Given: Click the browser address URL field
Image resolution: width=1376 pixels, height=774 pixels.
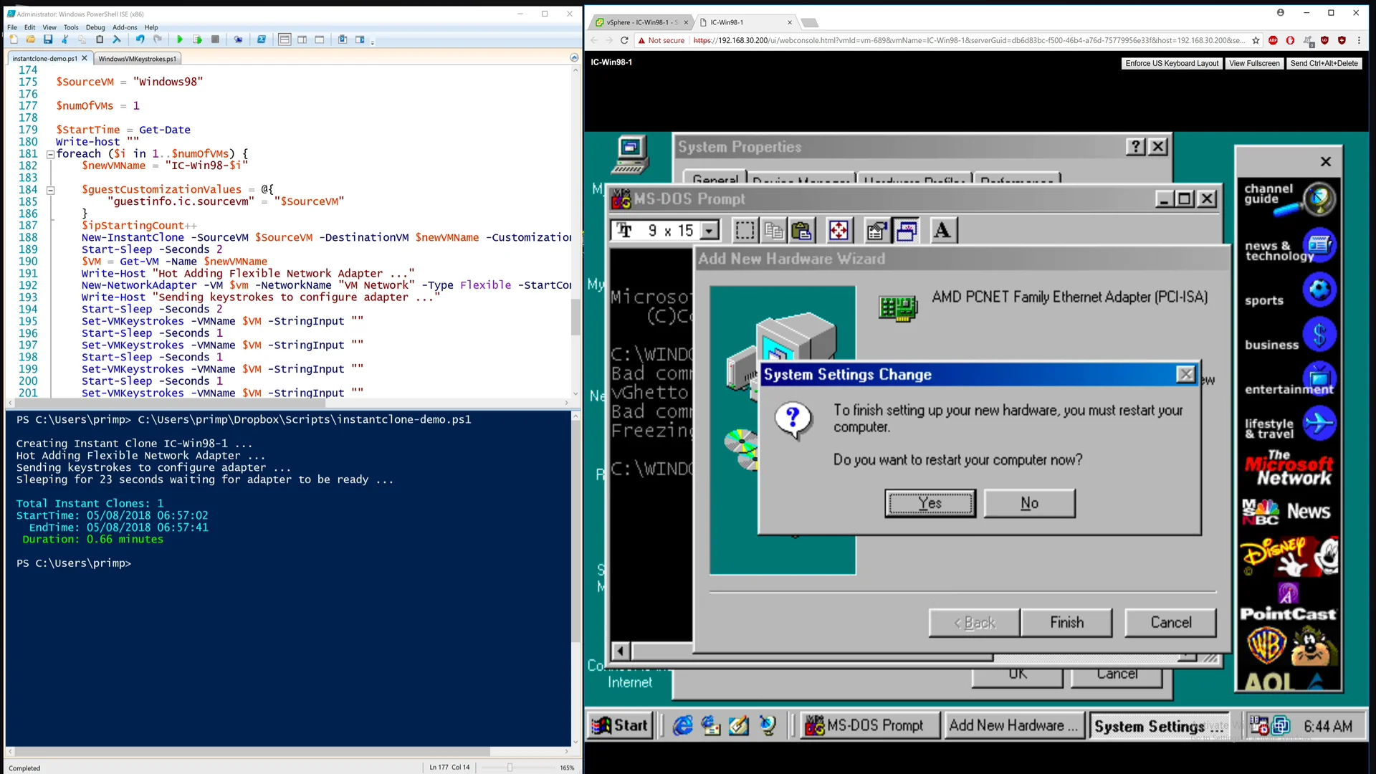Looking at the screenshot, I should pyautogui.click(x=967, y=41).
